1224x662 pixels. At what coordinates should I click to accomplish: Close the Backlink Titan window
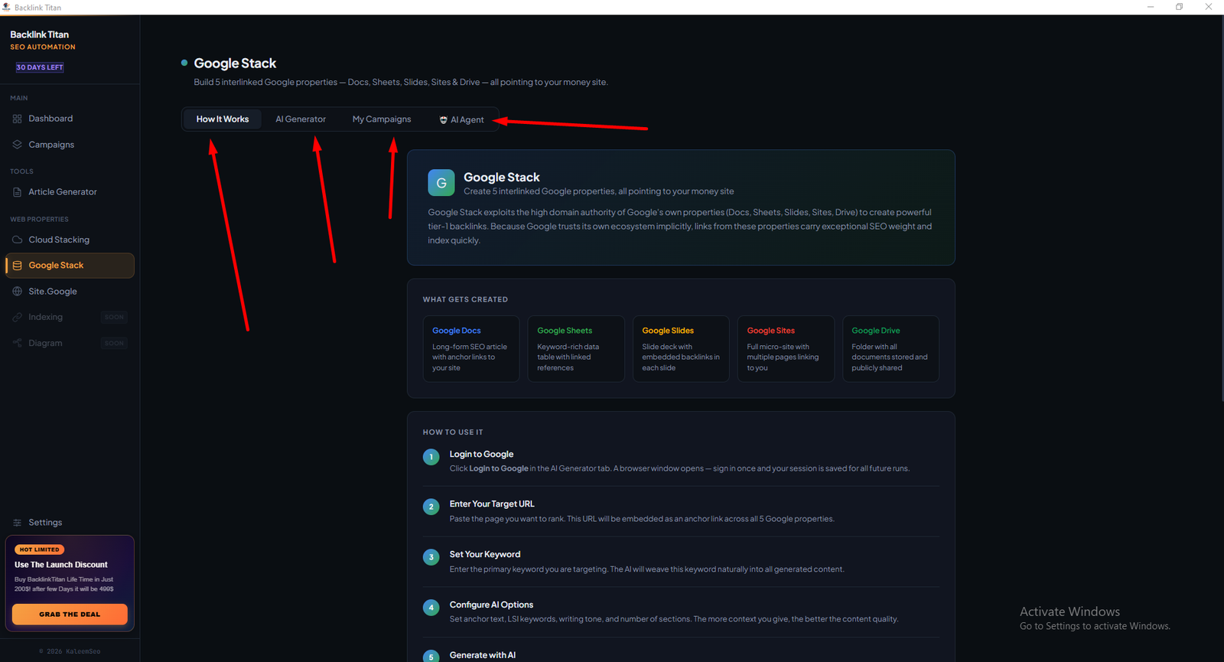point(1209,7)
